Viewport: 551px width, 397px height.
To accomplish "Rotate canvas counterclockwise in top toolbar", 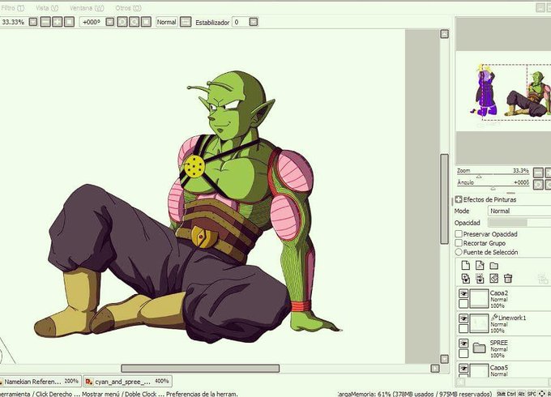I will [x=122, y=22].
